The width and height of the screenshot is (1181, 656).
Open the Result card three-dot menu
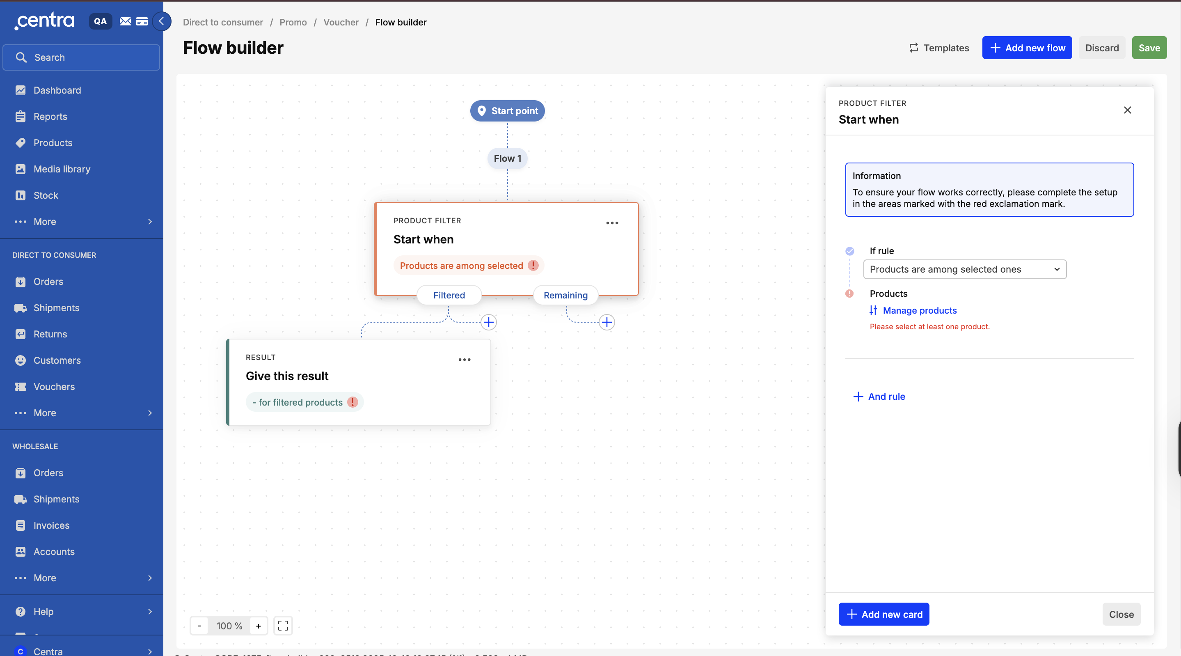click(x=465, y=360)
